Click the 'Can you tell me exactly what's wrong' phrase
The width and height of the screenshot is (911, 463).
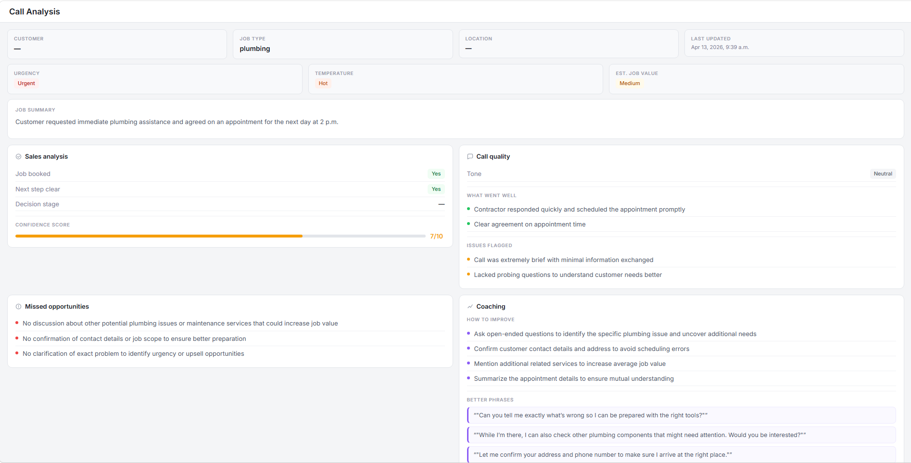[x=681, y=415]
